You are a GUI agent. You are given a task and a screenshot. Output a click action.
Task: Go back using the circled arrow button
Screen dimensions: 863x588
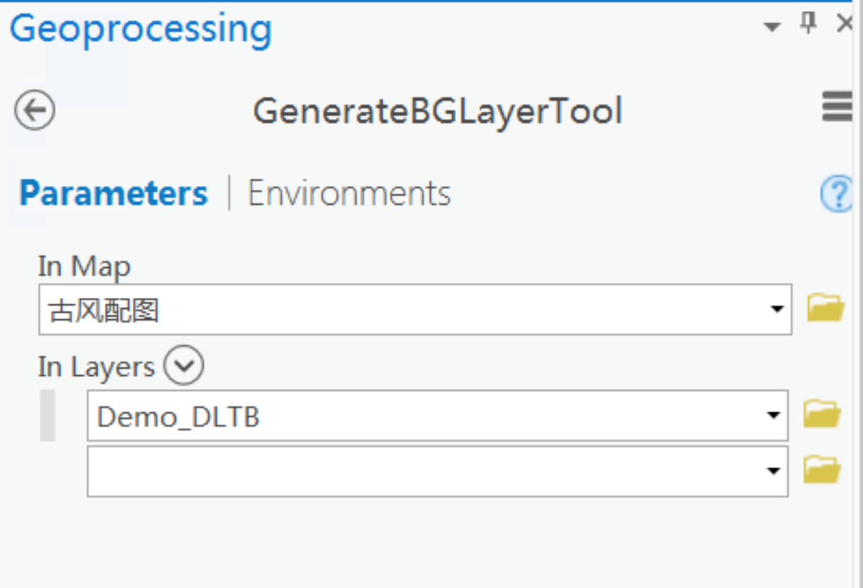pos(35,110)
